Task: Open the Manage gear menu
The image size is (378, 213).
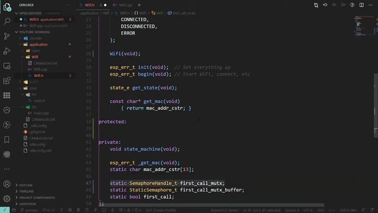Action: tap(7, 199)
